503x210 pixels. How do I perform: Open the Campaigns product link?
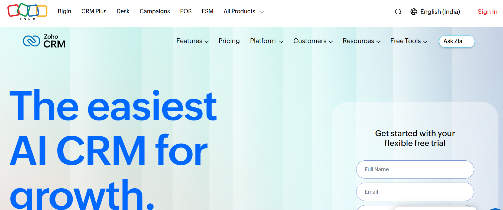coord(155,11)
